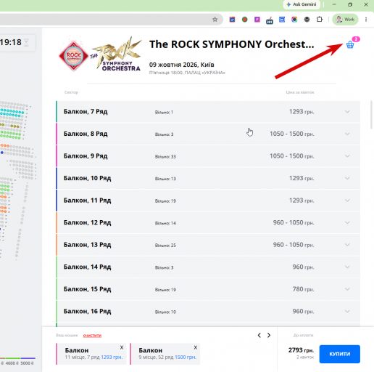The height and width of the screenshot is (372, 374).
Task: Go to next cart items arrow
Action: point(269,335)
